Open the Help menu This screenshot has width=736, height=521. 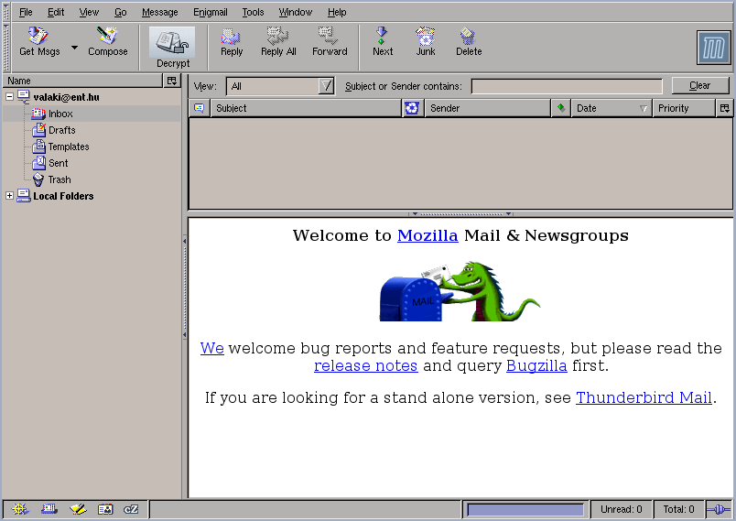(x=337, y=12)
